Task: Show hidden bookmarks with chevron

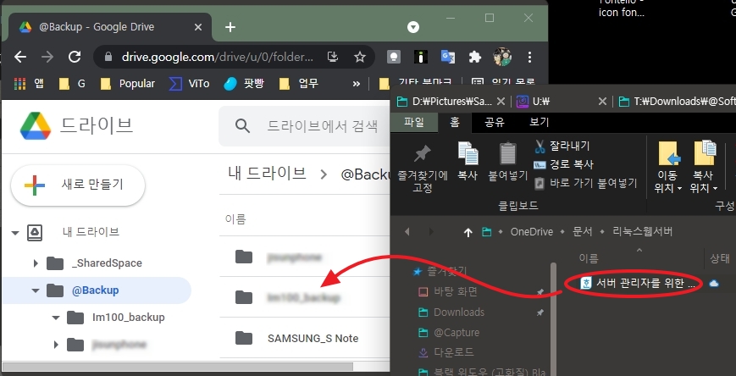Action: click(357, 84)
